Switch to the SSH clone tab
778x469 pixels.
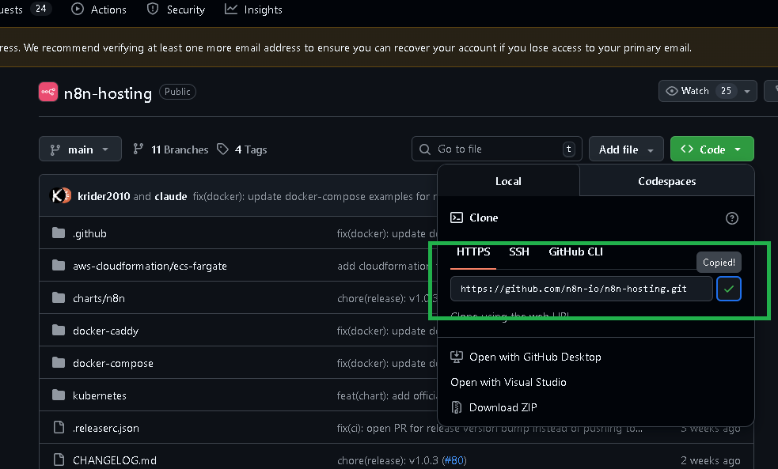tap(519, 252)
